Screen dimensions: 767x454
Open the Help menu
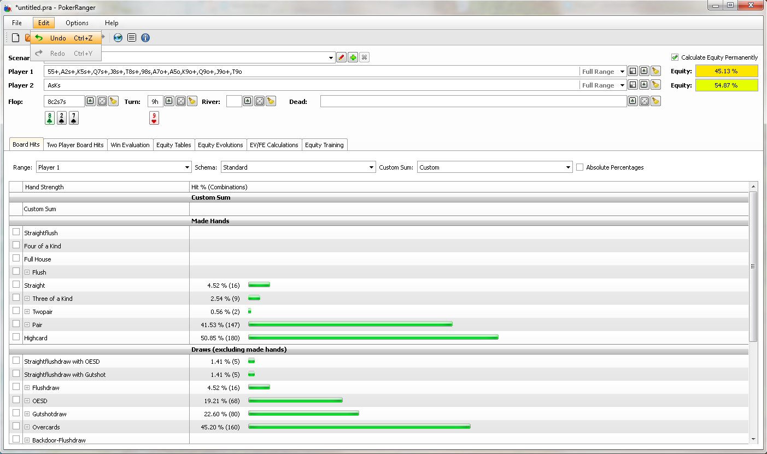(x=112, y=23)
